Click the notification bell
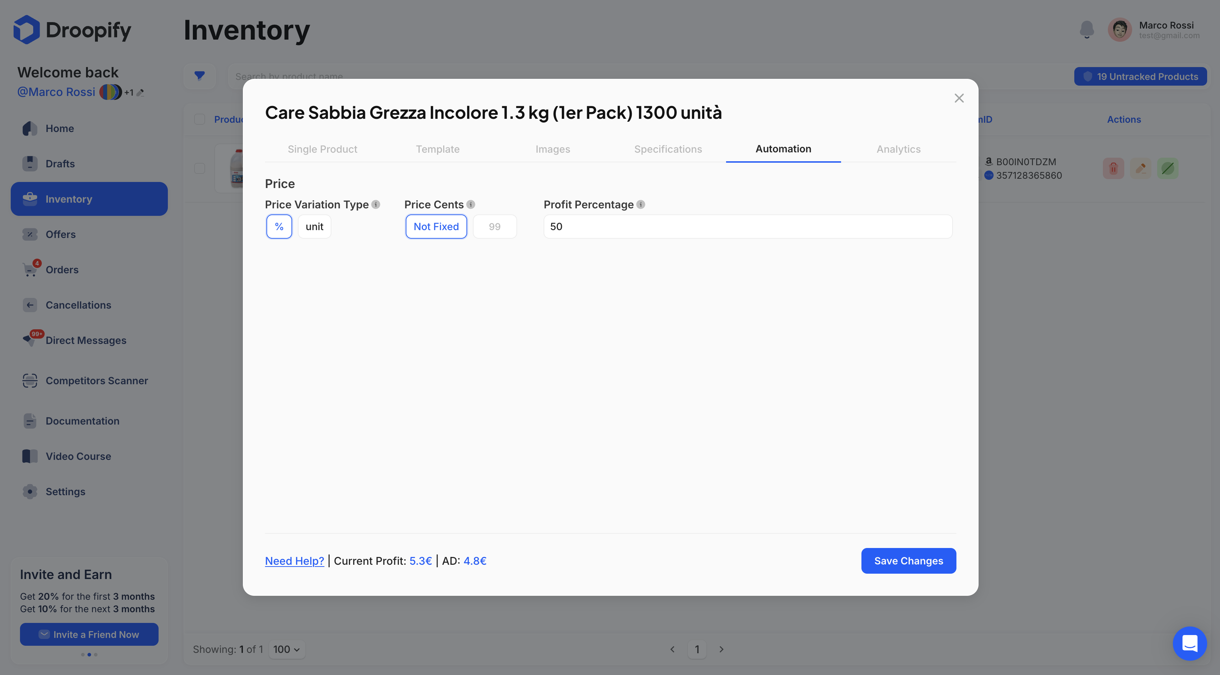Viewport: 1220px width, 675px height. (x=1086, y=29)
